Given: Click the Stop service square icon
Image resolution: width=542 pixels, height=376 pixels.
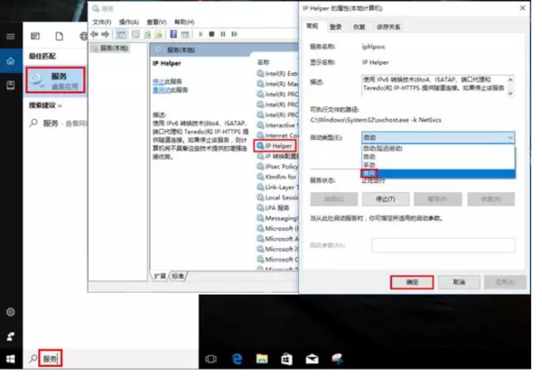Looking at the screenshot, I should [212, 34].
